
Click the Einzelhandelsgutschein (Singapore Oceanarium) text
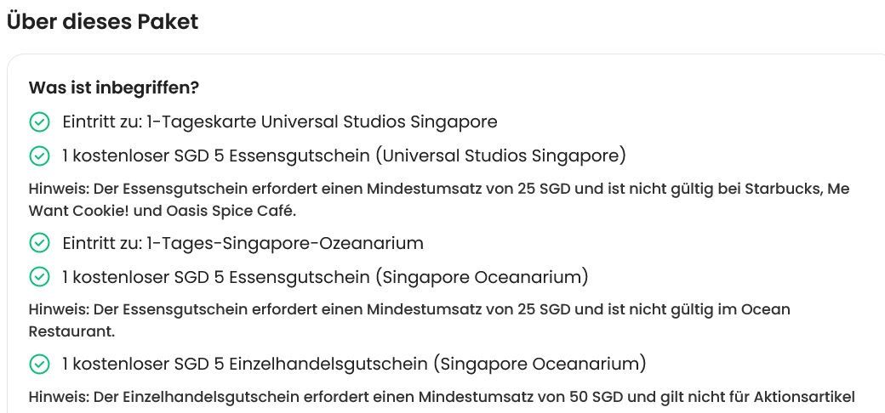click(354, 365)
